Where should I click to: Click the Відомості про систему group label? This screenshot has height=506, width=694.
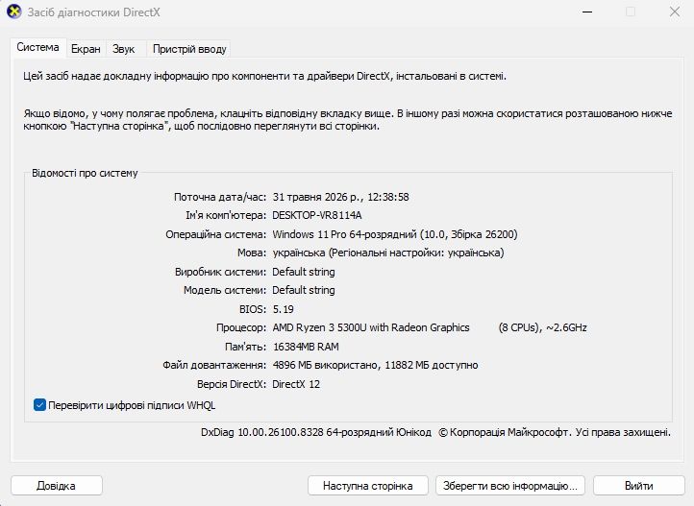[85, 173]
